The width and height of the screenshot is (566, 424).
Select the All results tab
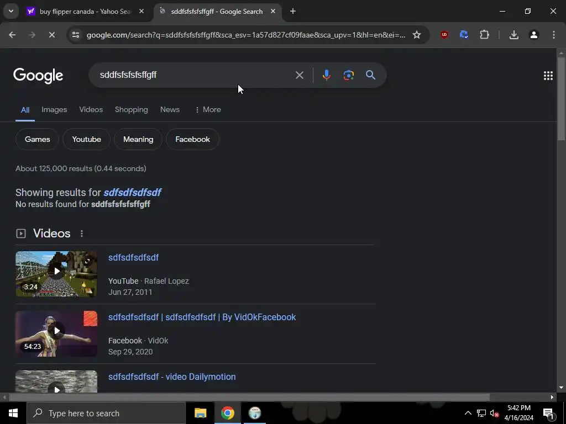25,110
